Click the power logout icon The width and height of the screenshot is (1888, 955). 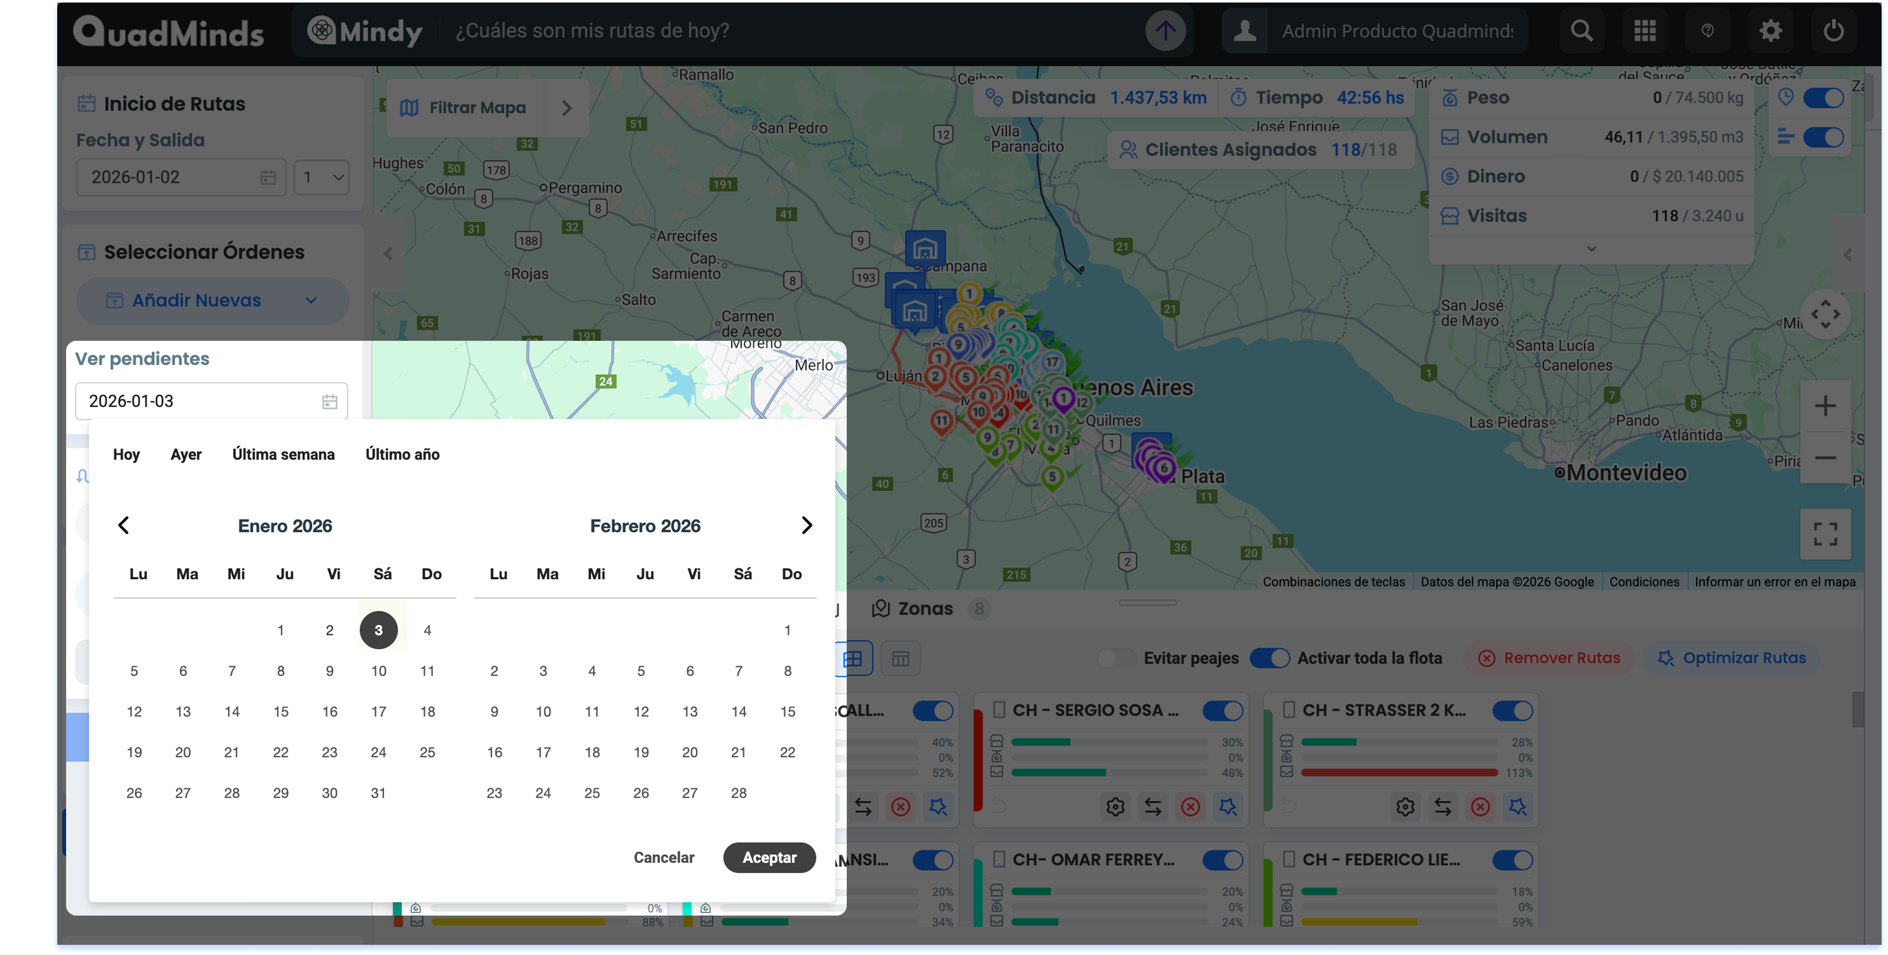click(1833, 31)
